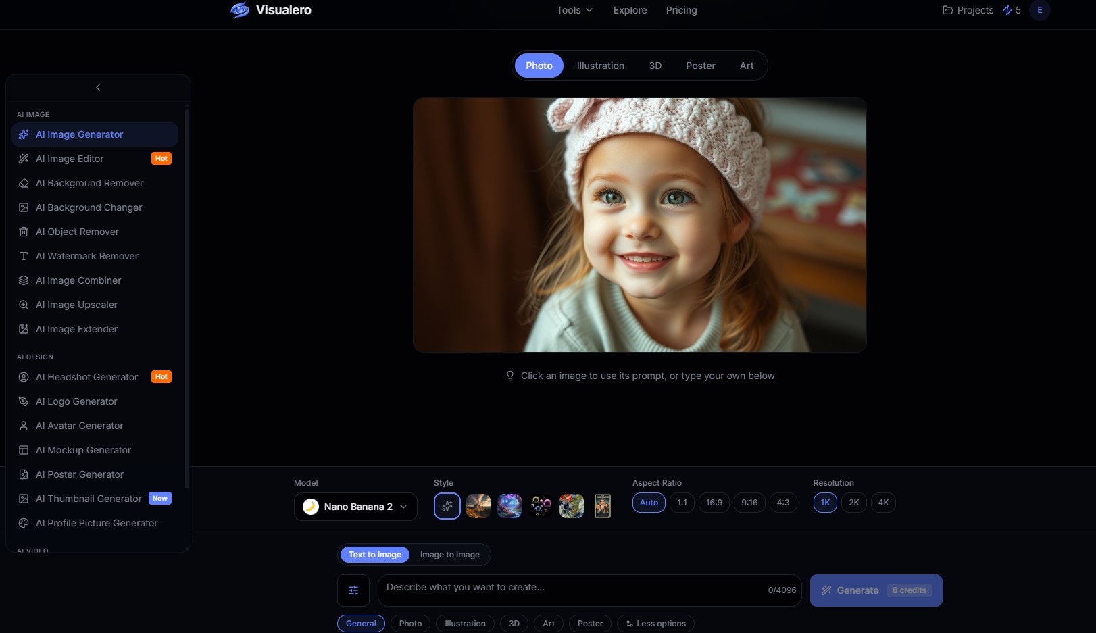1096x633 pixels.
Task: Open the Tools dropdown menu
Action: [574, 10]
